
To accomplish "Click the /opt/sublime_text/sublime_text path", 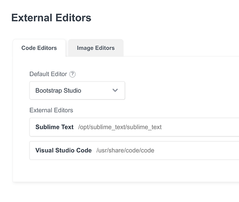I will (x=120, y=127).
